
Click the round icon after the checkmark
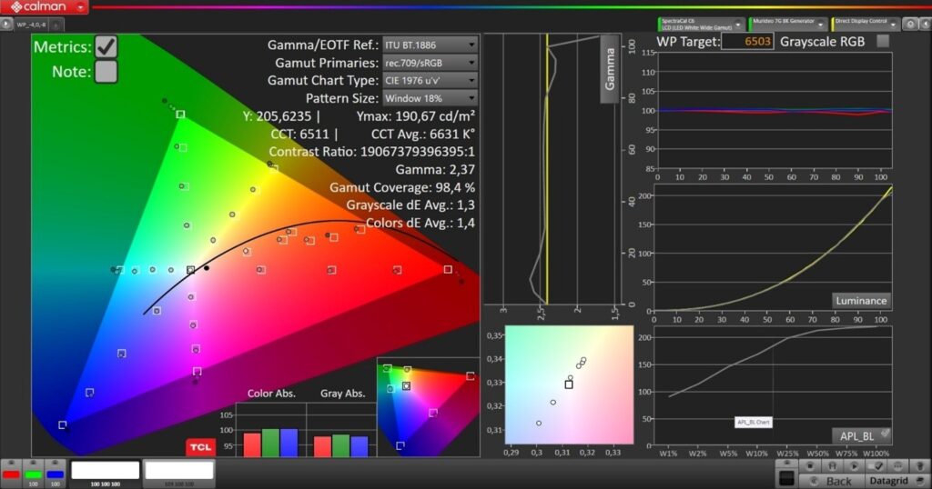pos(897,466)
